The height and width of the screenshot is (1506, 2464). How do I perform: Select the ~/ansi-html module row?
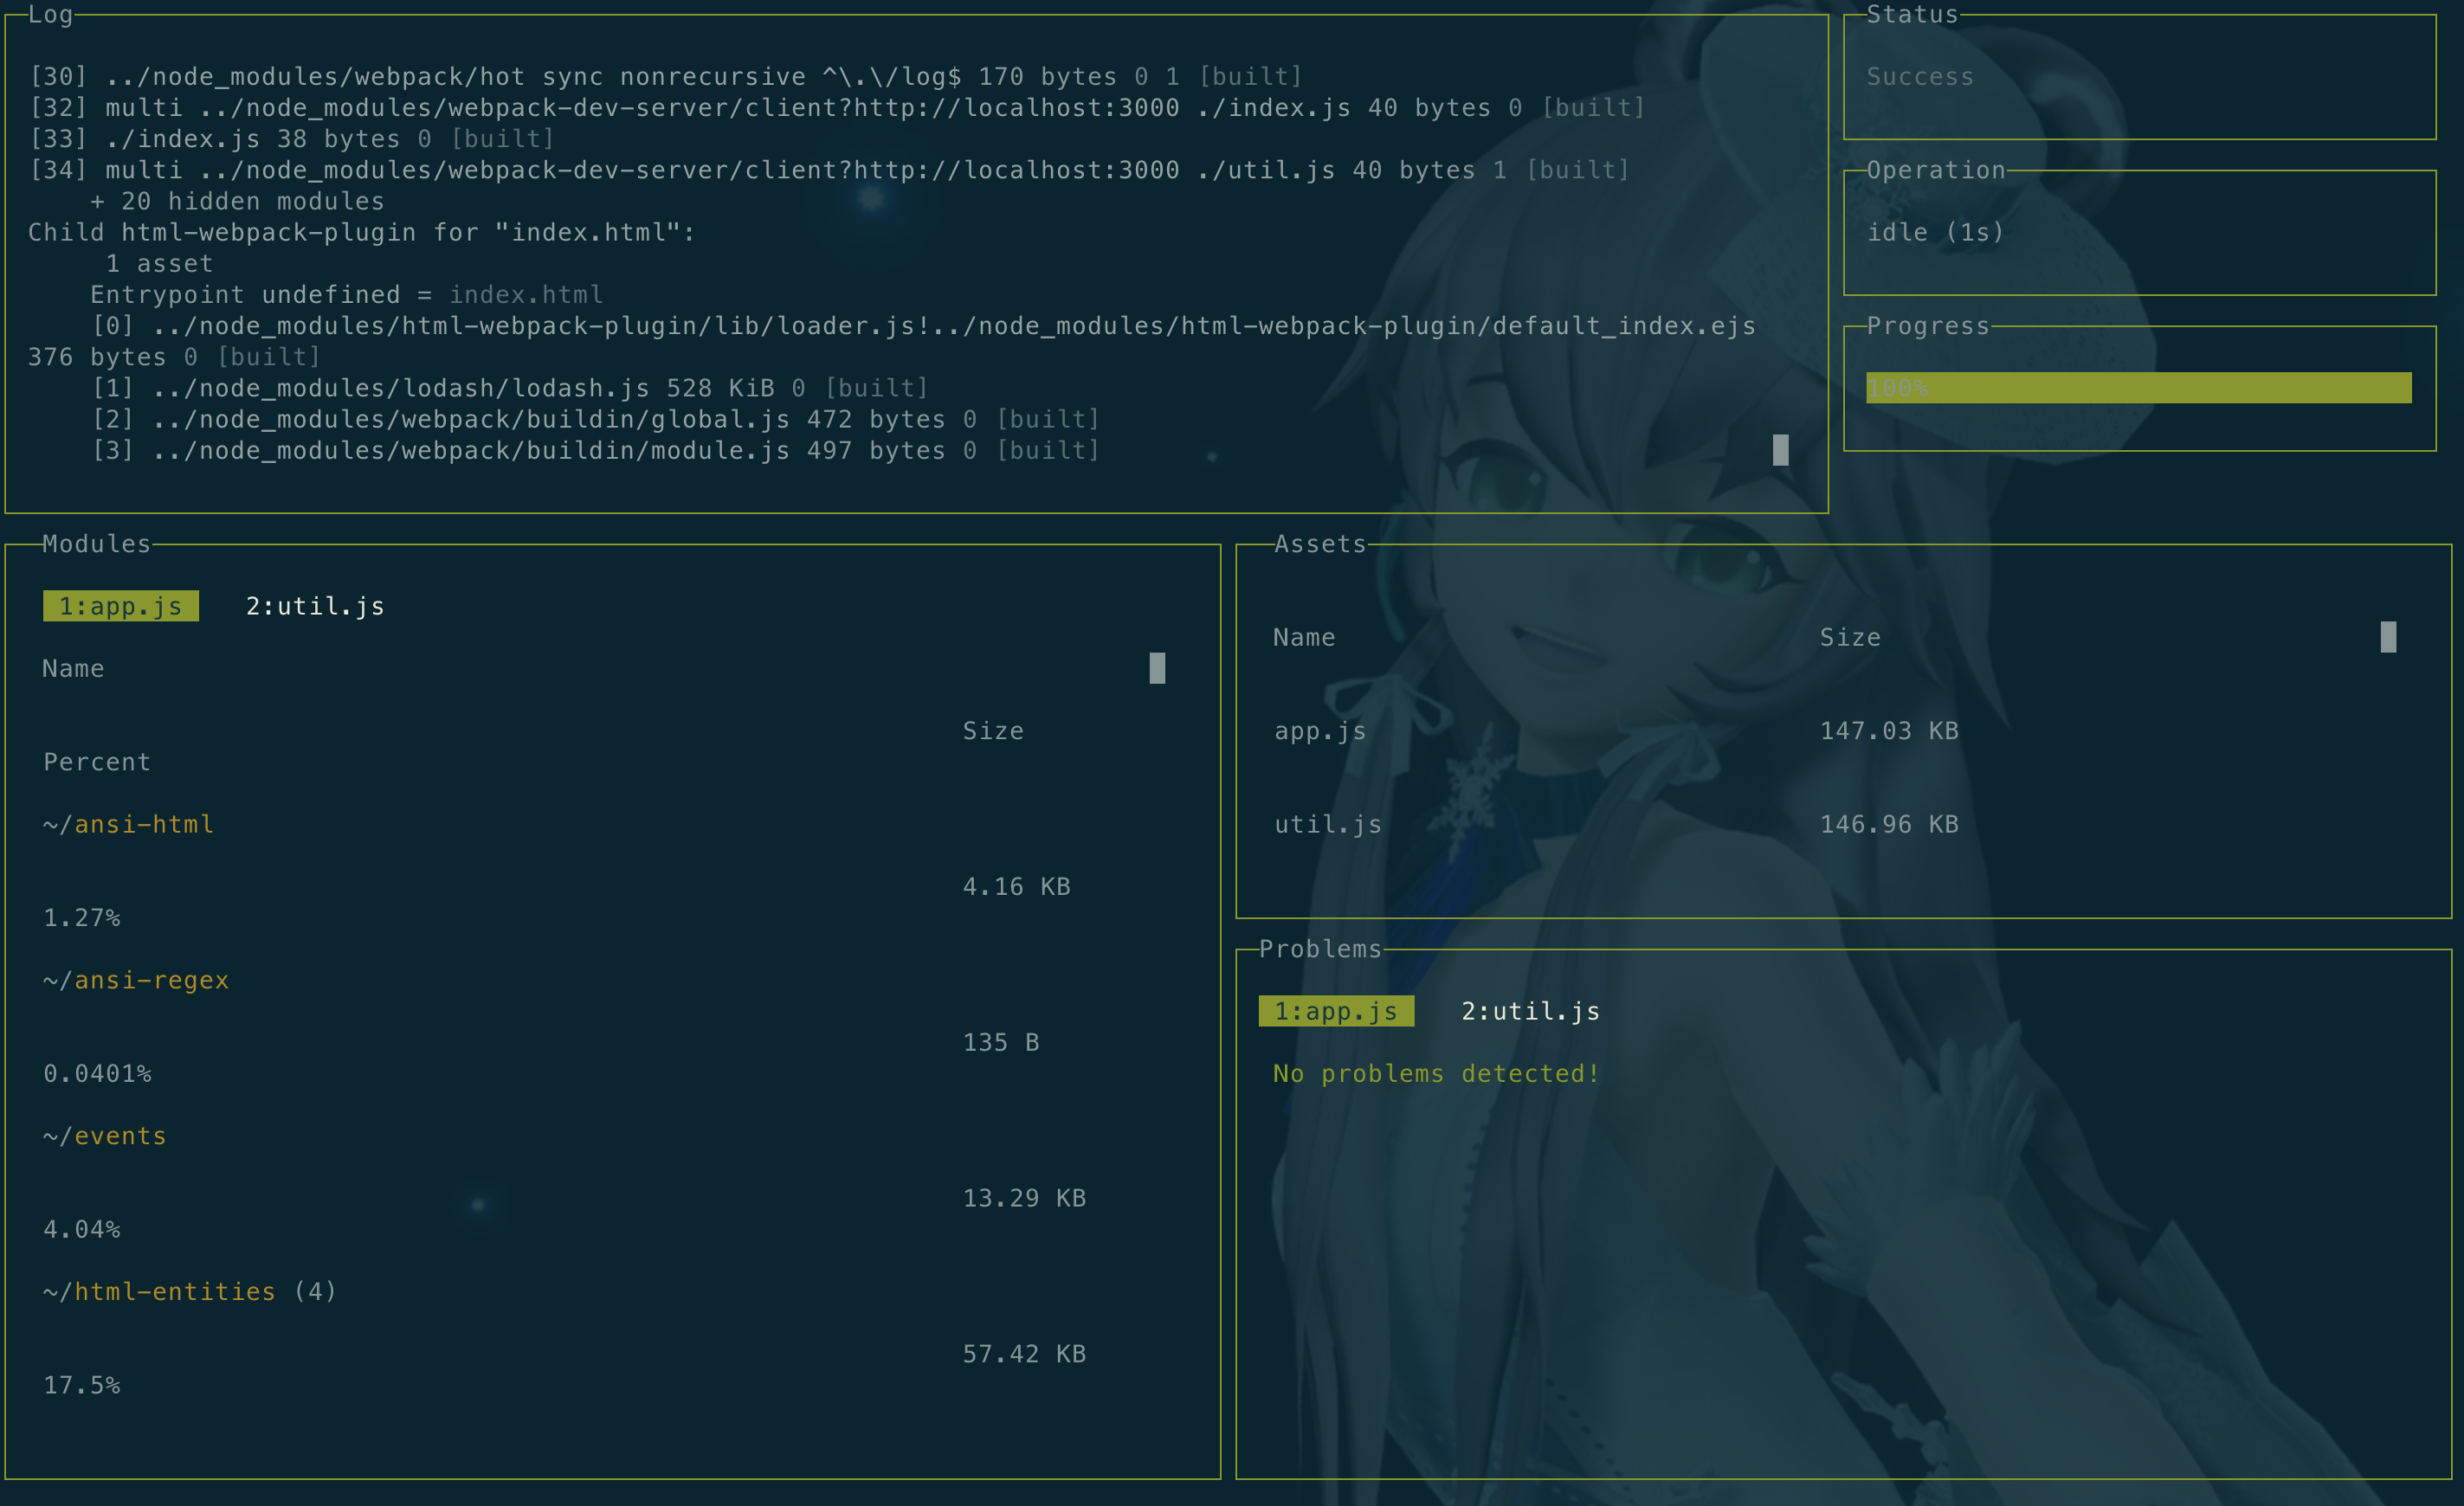[x=129, y=824]
